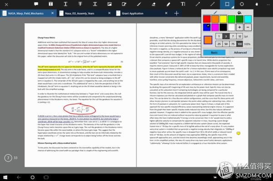Remove a color with minus button
273x181 pixels.
click(x=248, y=27)
